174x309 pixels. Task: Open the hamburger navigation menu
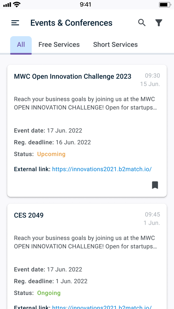15,23
